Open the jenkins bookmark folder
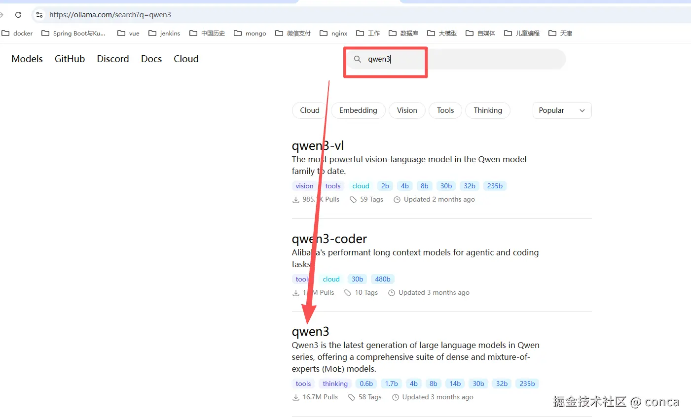 tap(164, 33)
